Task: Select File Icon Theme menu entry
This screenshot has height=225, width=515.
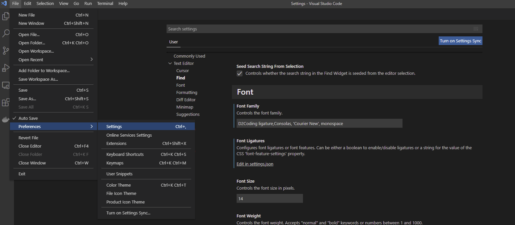Action: coord(146,193)
